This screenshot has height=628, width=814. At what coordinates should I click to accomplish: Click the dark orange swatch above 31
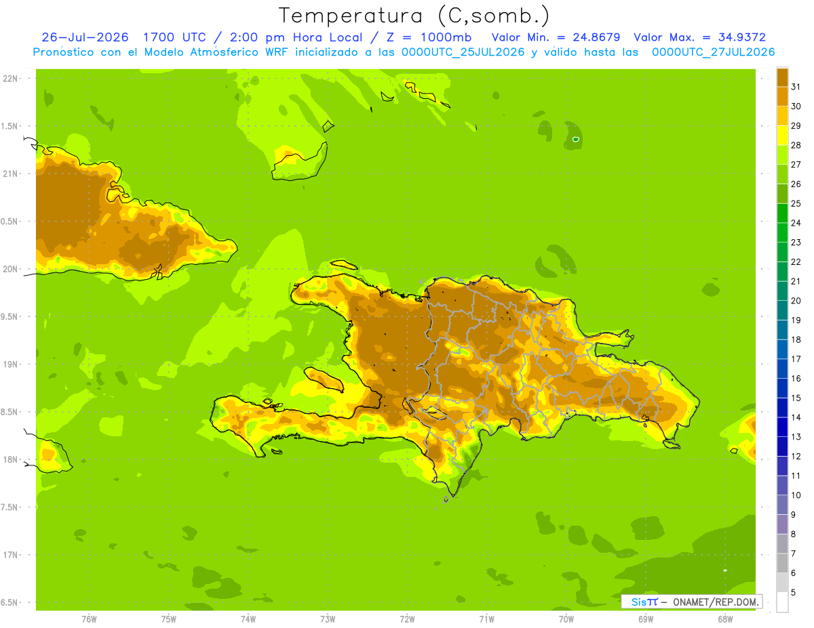[x=782, y=77]
